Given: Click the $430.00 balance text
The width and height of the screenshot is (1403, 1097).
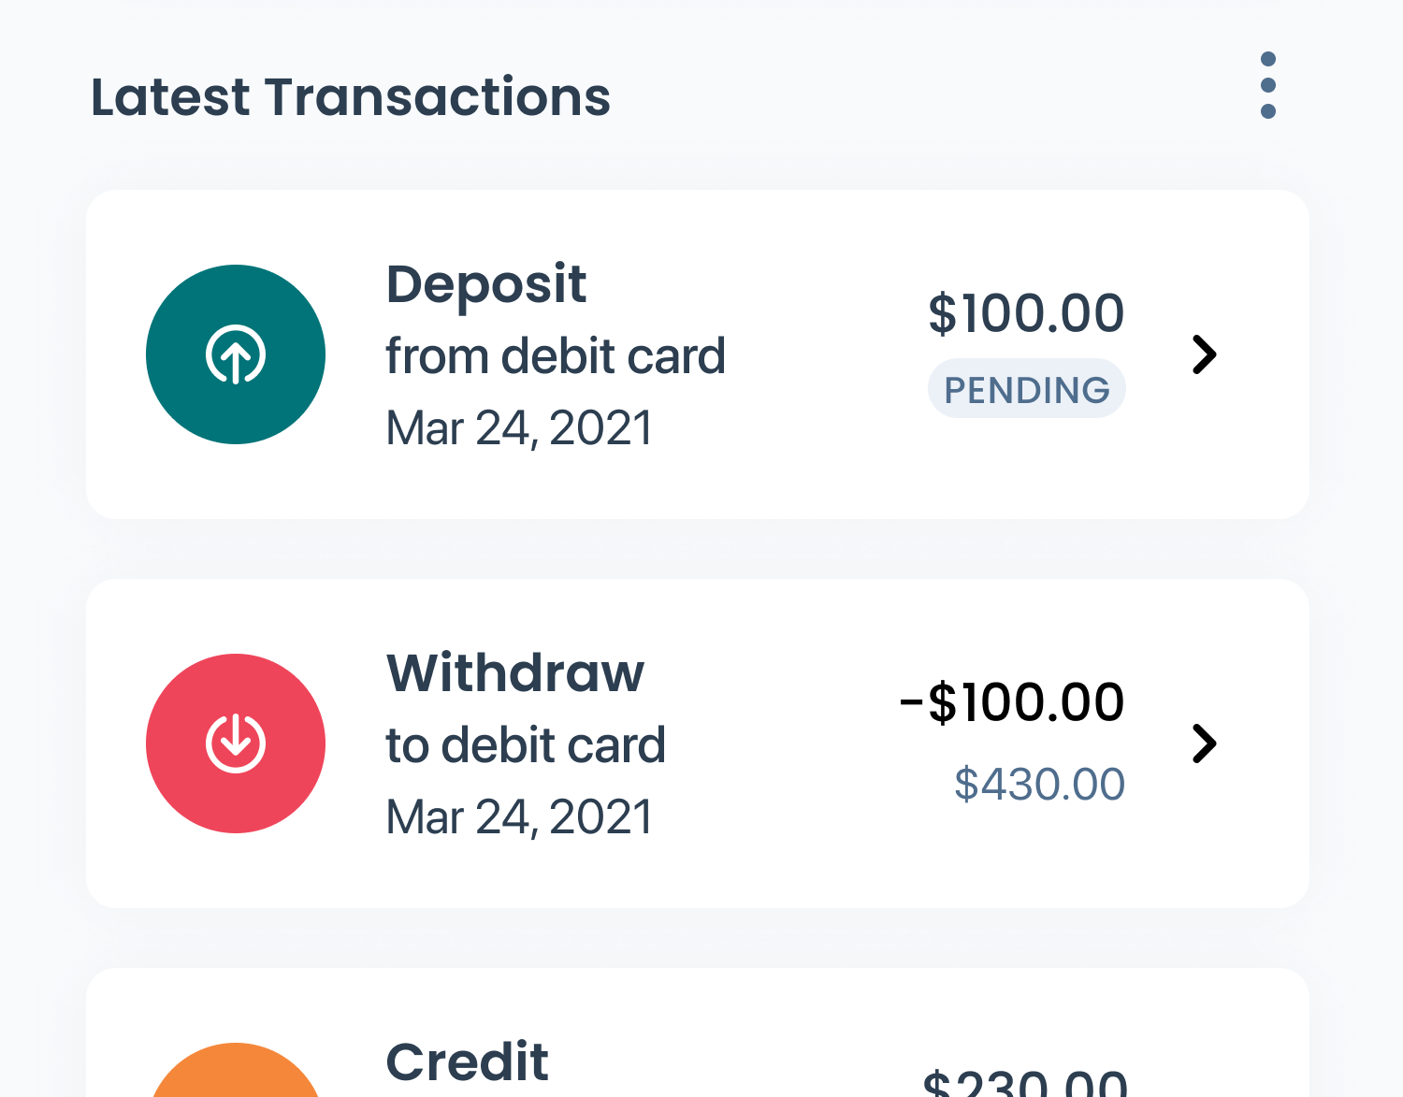Looking at the screenshot, I should tap(1039, 784).
